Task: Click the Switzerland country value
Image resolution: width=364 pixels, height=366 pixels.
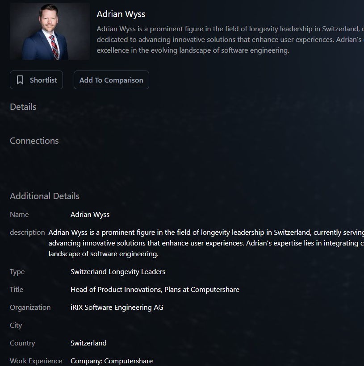Action: pyautogui.click(x=88, y=343)
